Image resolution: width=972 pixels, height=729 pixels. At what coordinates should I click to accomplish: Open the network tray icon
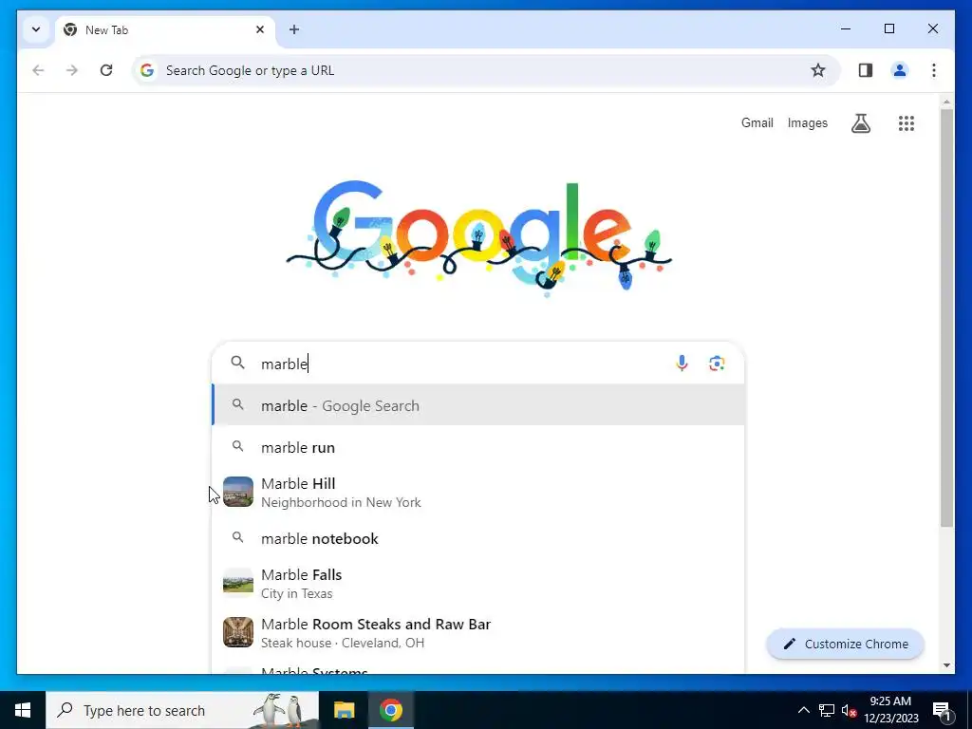[x=827, y=710]
